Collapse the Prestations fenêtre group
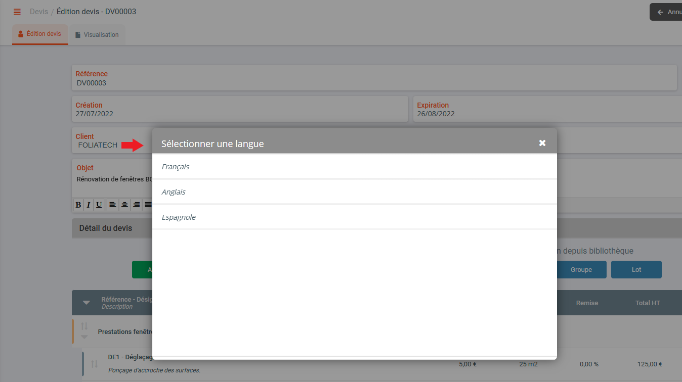This screenshot has width=682, height=382. pos(84,337)
